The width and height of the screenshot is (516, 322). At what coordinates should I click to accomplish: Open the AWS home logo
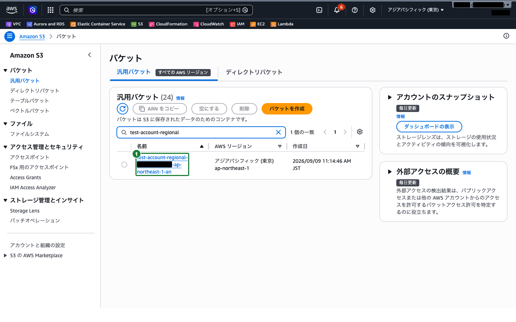click(12, 10)
